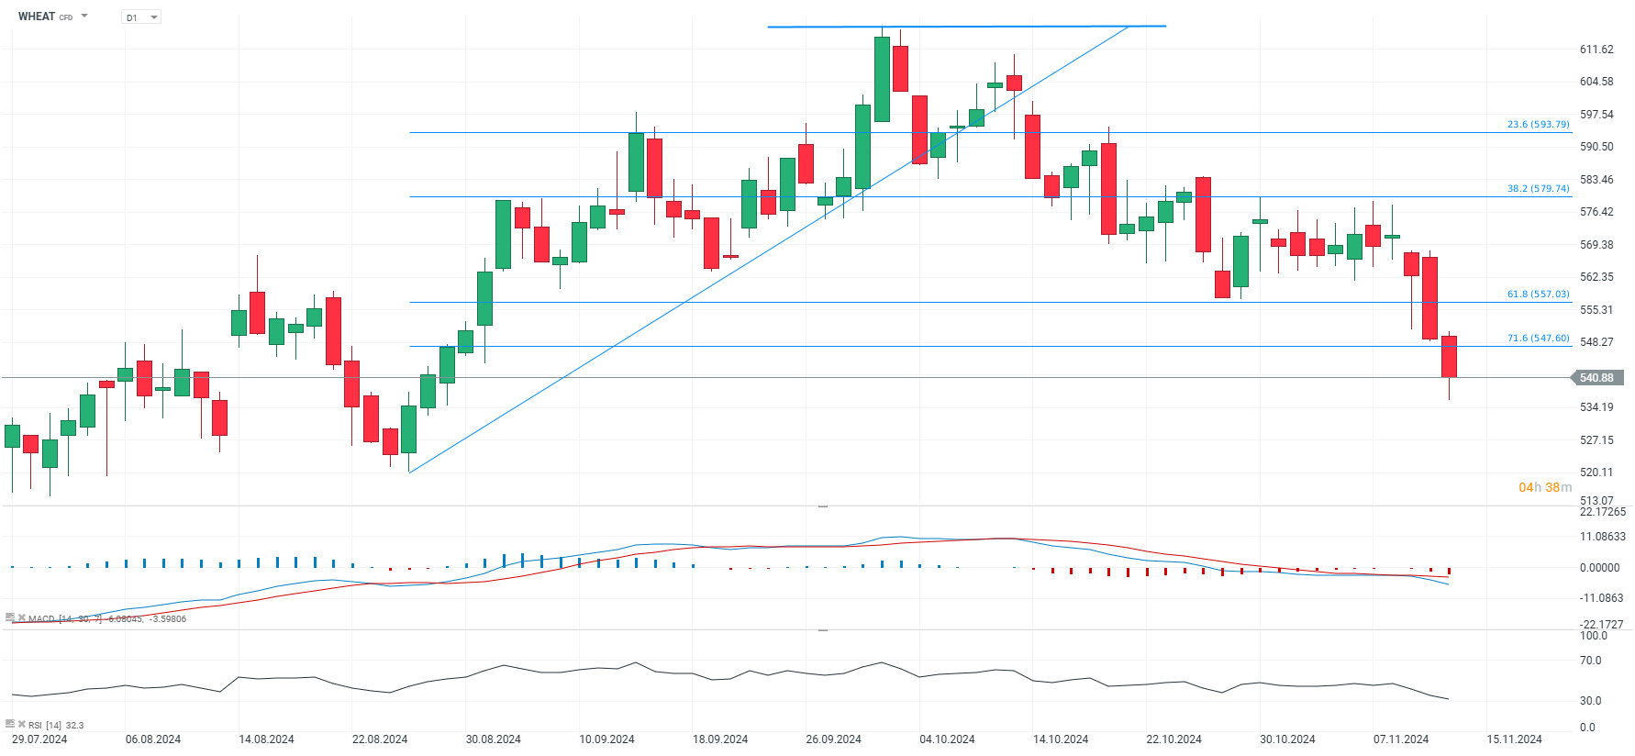Expand the D1 timeframe selector
1635x756 pixels.
pyautogui.click(x=141, y=17)
